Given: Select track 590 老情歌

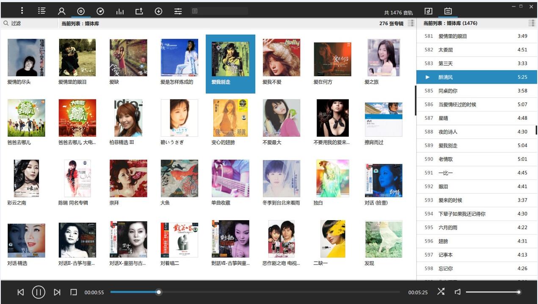Looking at the screenshot, I should tap(477, 159).
